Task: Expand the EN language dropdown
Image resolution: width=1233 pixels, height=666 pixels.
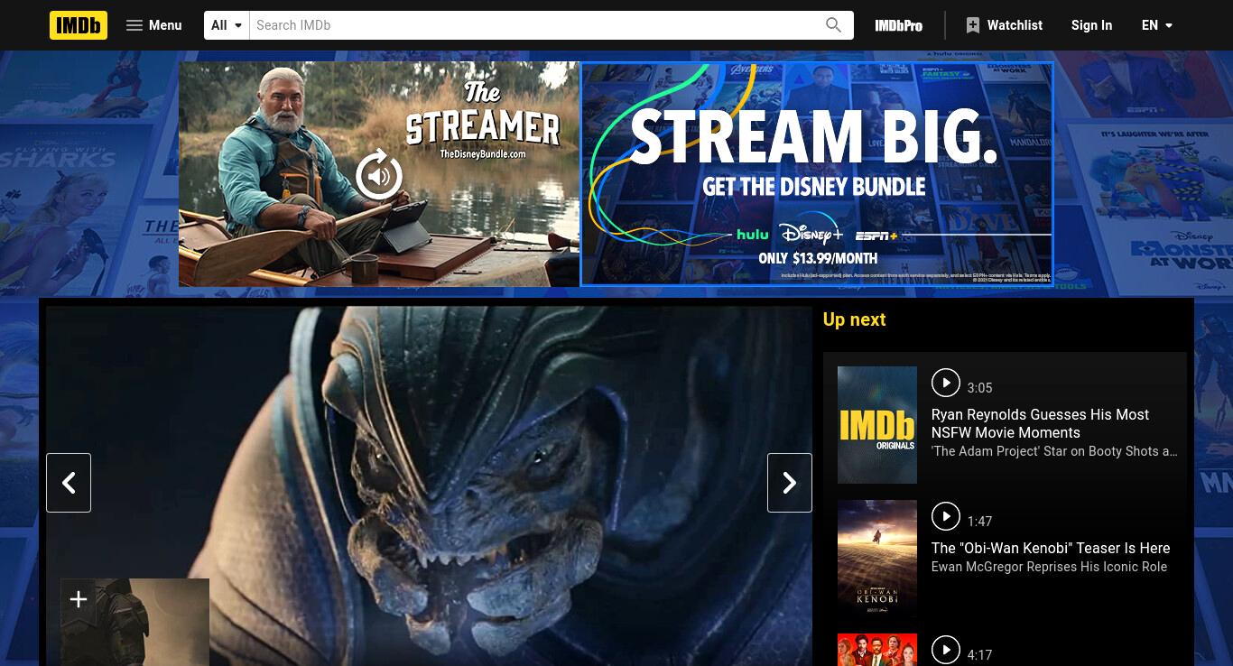Action: tap(1157, 25)
